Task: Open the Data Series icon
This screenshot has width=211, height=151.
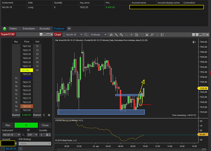Action: point(147,35)
